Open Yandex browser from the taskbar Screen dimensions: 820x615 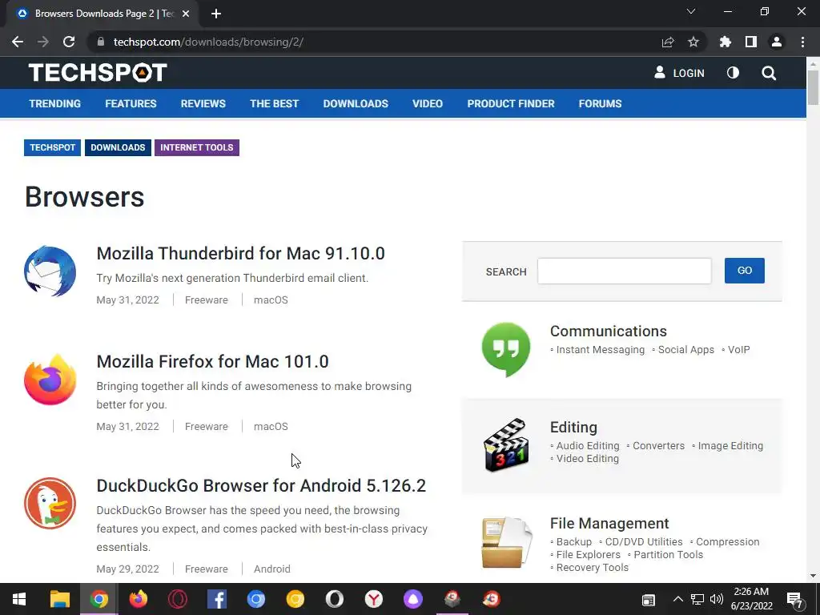(x=373, y=599)
